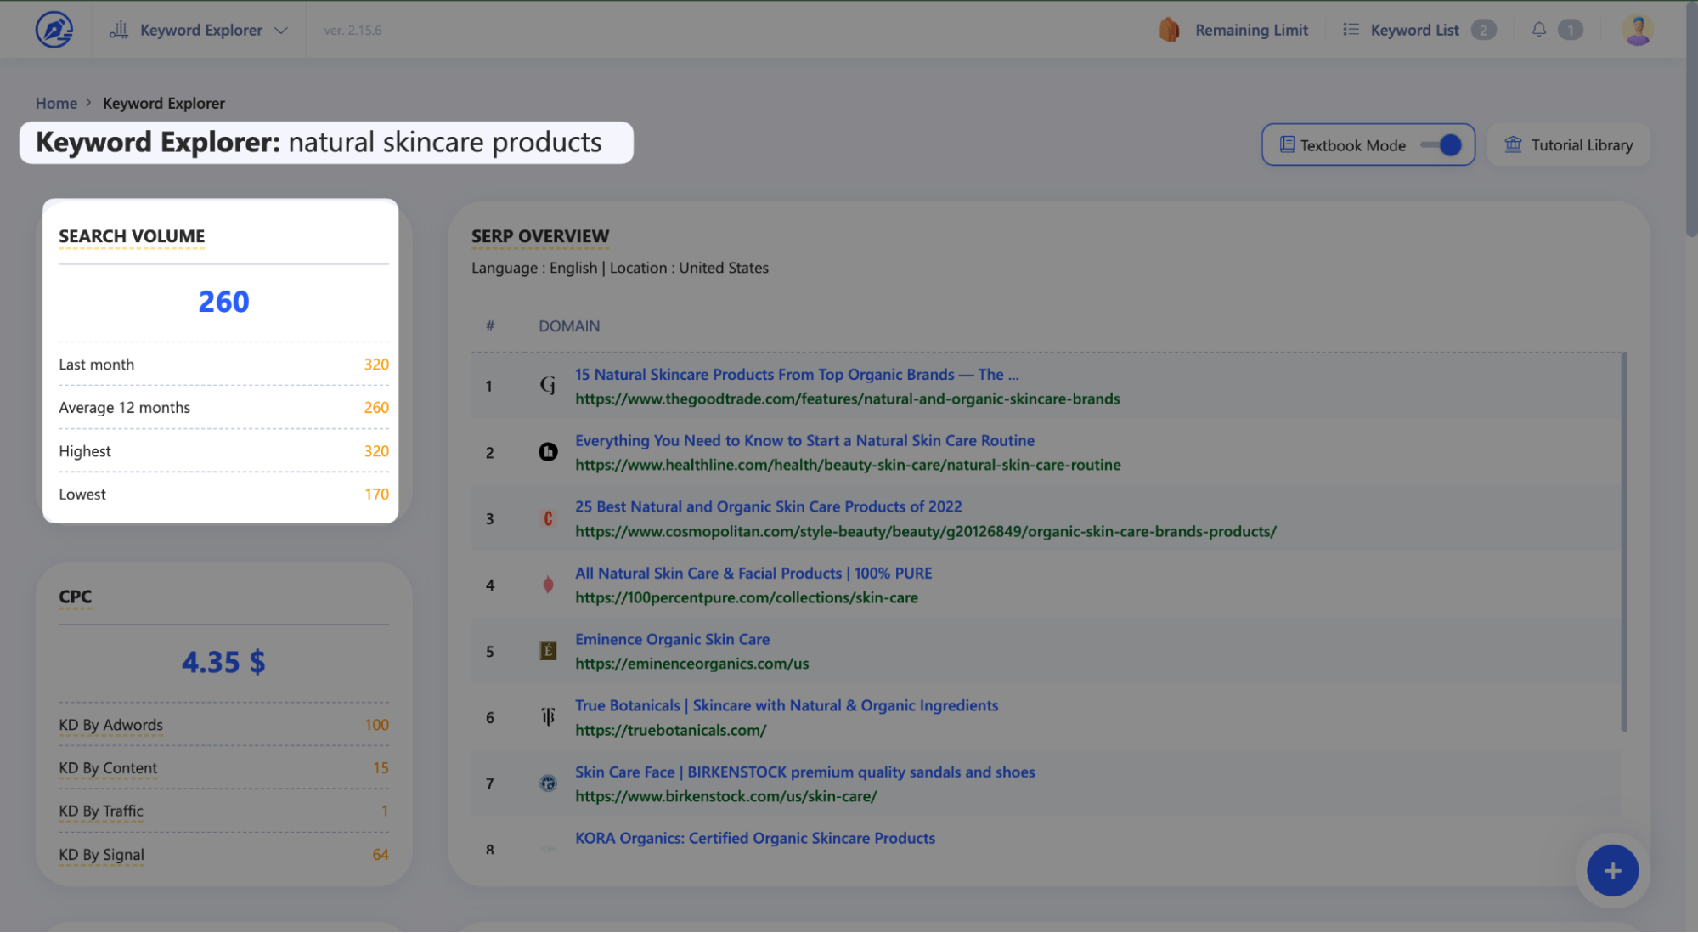Viewport: 1698px width, 933px height.
Task: Click Last month value 320
Action: tap(376, 365)
